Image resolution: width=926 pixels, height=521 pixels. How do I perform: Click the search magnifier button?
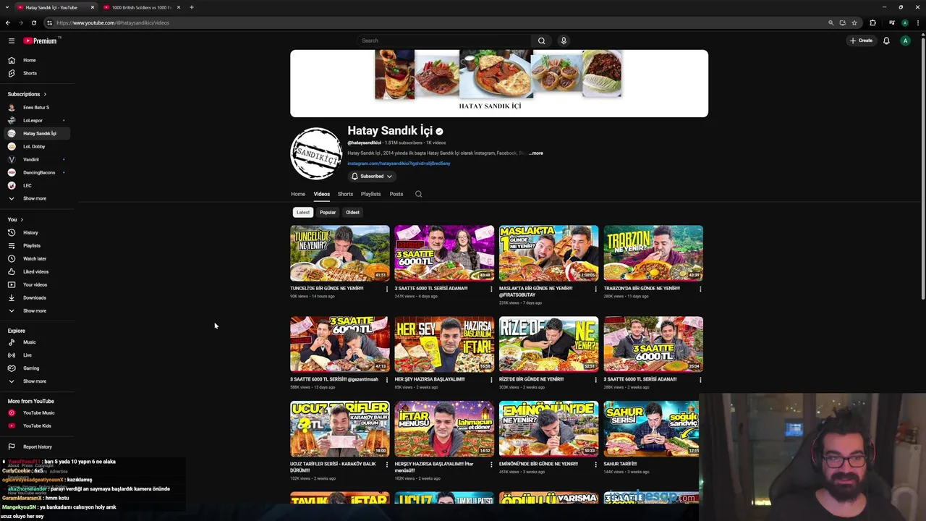pyautogui.click(x=541, y=41)
